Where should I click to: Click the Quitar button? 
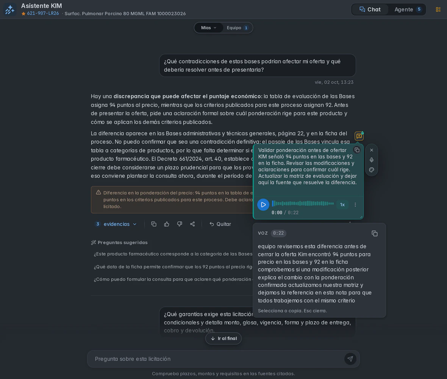[220, 224]
